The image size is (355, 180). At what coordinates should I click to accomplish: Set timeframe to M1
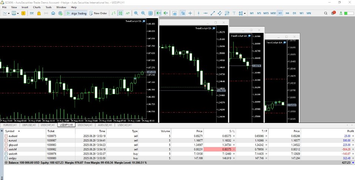tap(252, 13)
